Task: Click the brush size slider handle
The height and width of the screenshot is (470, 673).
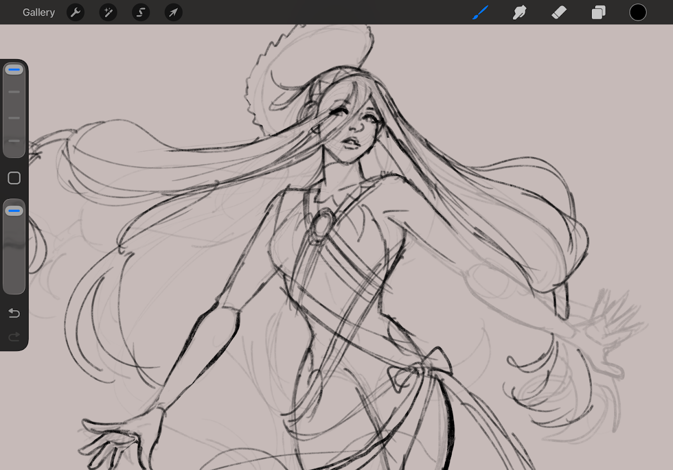Action: pyautogui.click(x=14, y=69)
